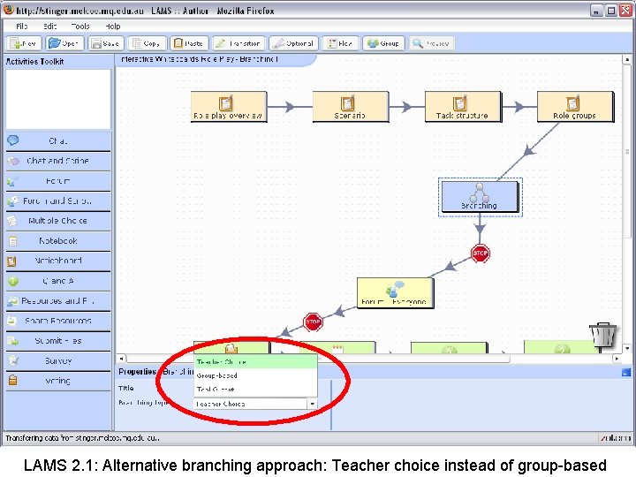Choose Tool Output in the dropdown list
Viewport: 636px width, 477px height.
(255, 390)
